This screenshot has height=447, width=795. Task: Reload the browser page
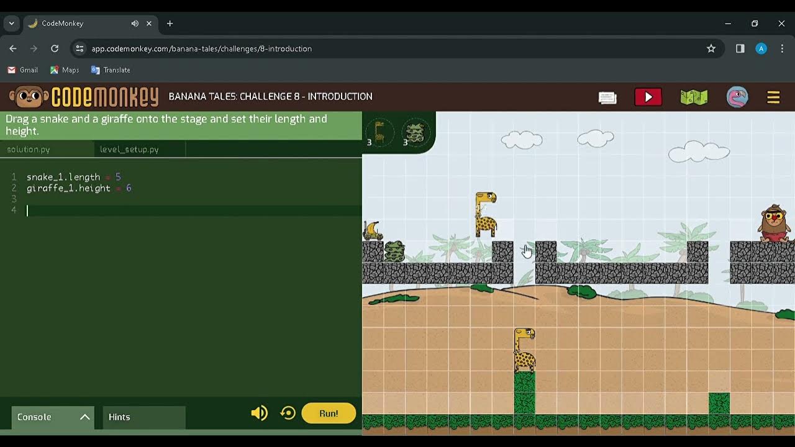point(55,48)
